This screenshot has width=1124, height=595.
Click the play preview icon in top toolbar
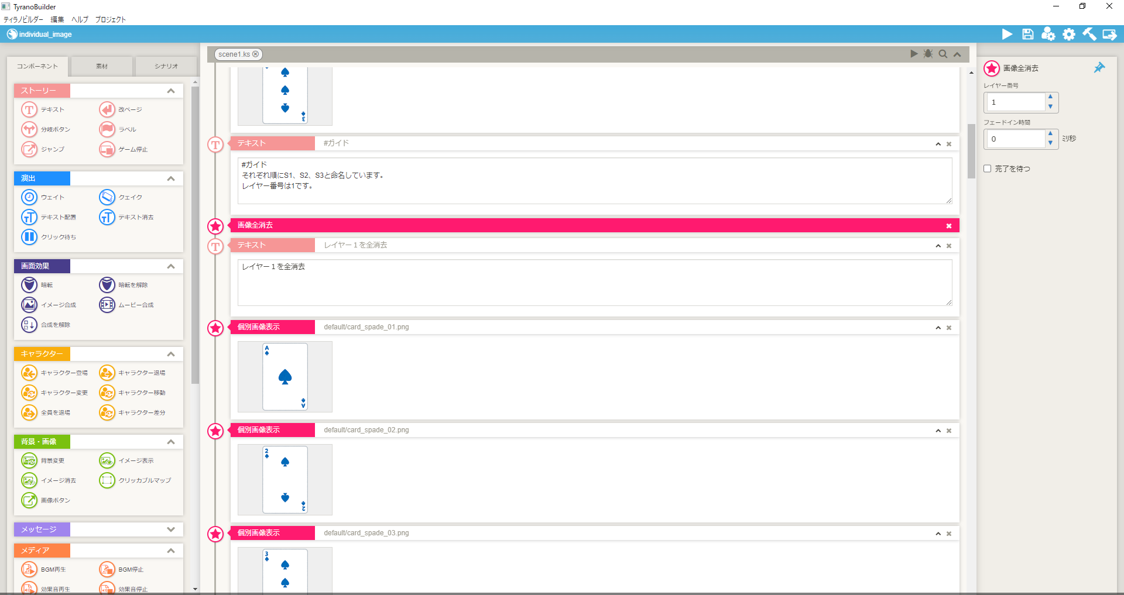tap(1007, 35)
